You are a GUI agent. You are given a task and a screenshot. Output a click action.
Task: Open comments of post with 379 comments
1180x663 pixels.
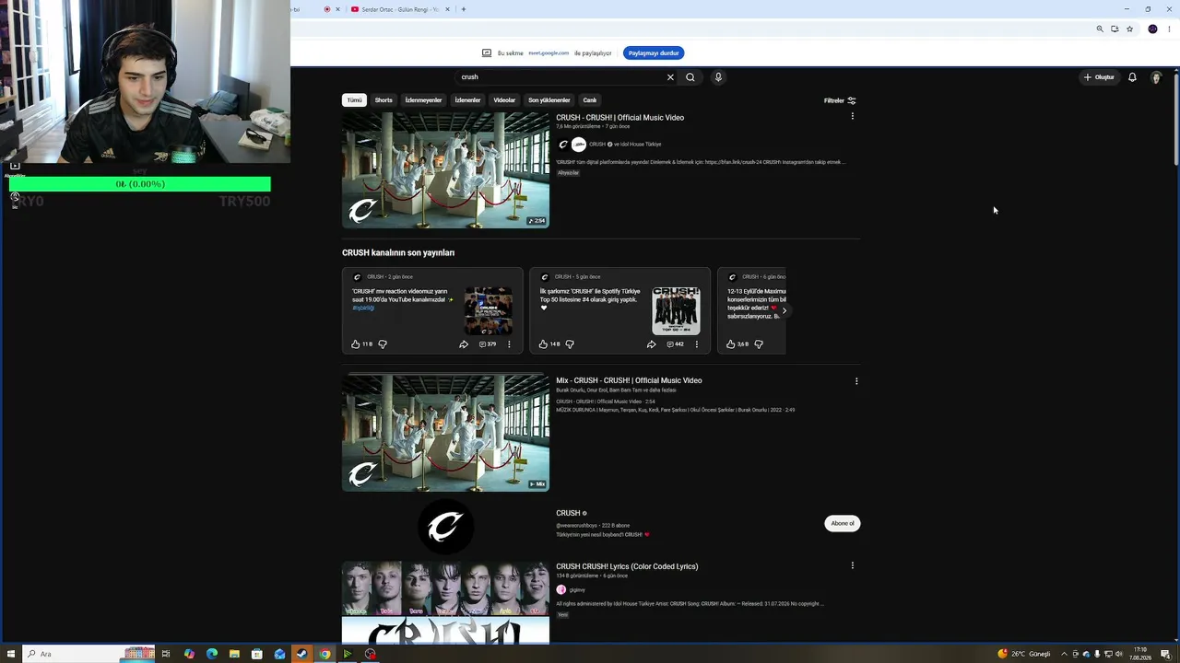click(x=488, y=344)
